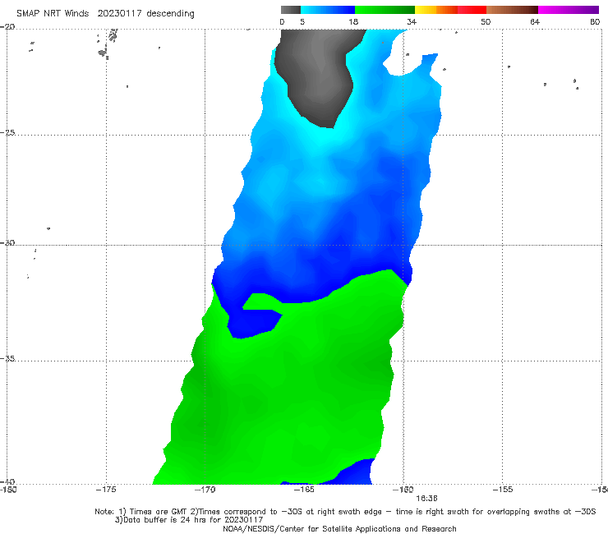Click the -35 latitude axis label
The width and height of the screenshot is (608, 534).
(x=7, y=358)
